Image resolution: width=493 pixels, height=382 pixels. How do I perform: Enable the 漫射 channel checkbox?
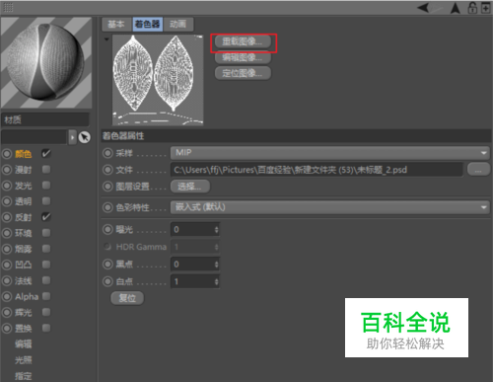(x=46, y=169)
